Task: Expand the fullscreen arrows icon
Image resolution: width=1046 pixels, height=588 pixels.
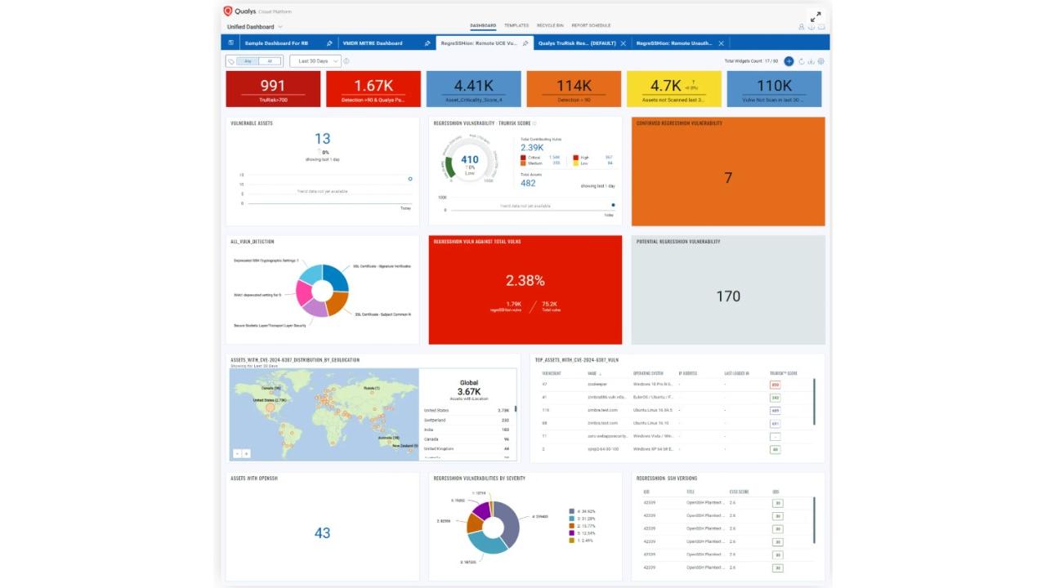Action: coord(815,16)
